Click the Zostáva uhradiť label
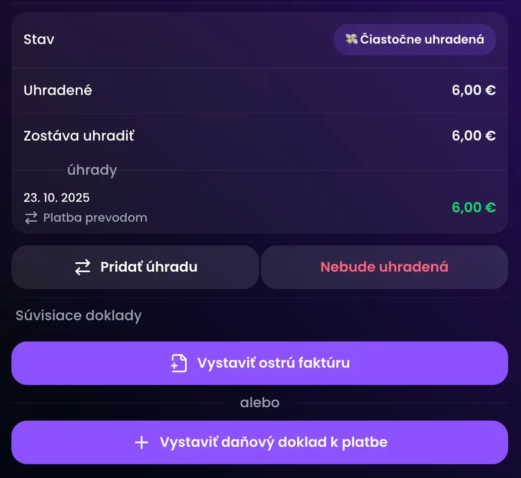521x478 pixels. (x=79, y=136)
